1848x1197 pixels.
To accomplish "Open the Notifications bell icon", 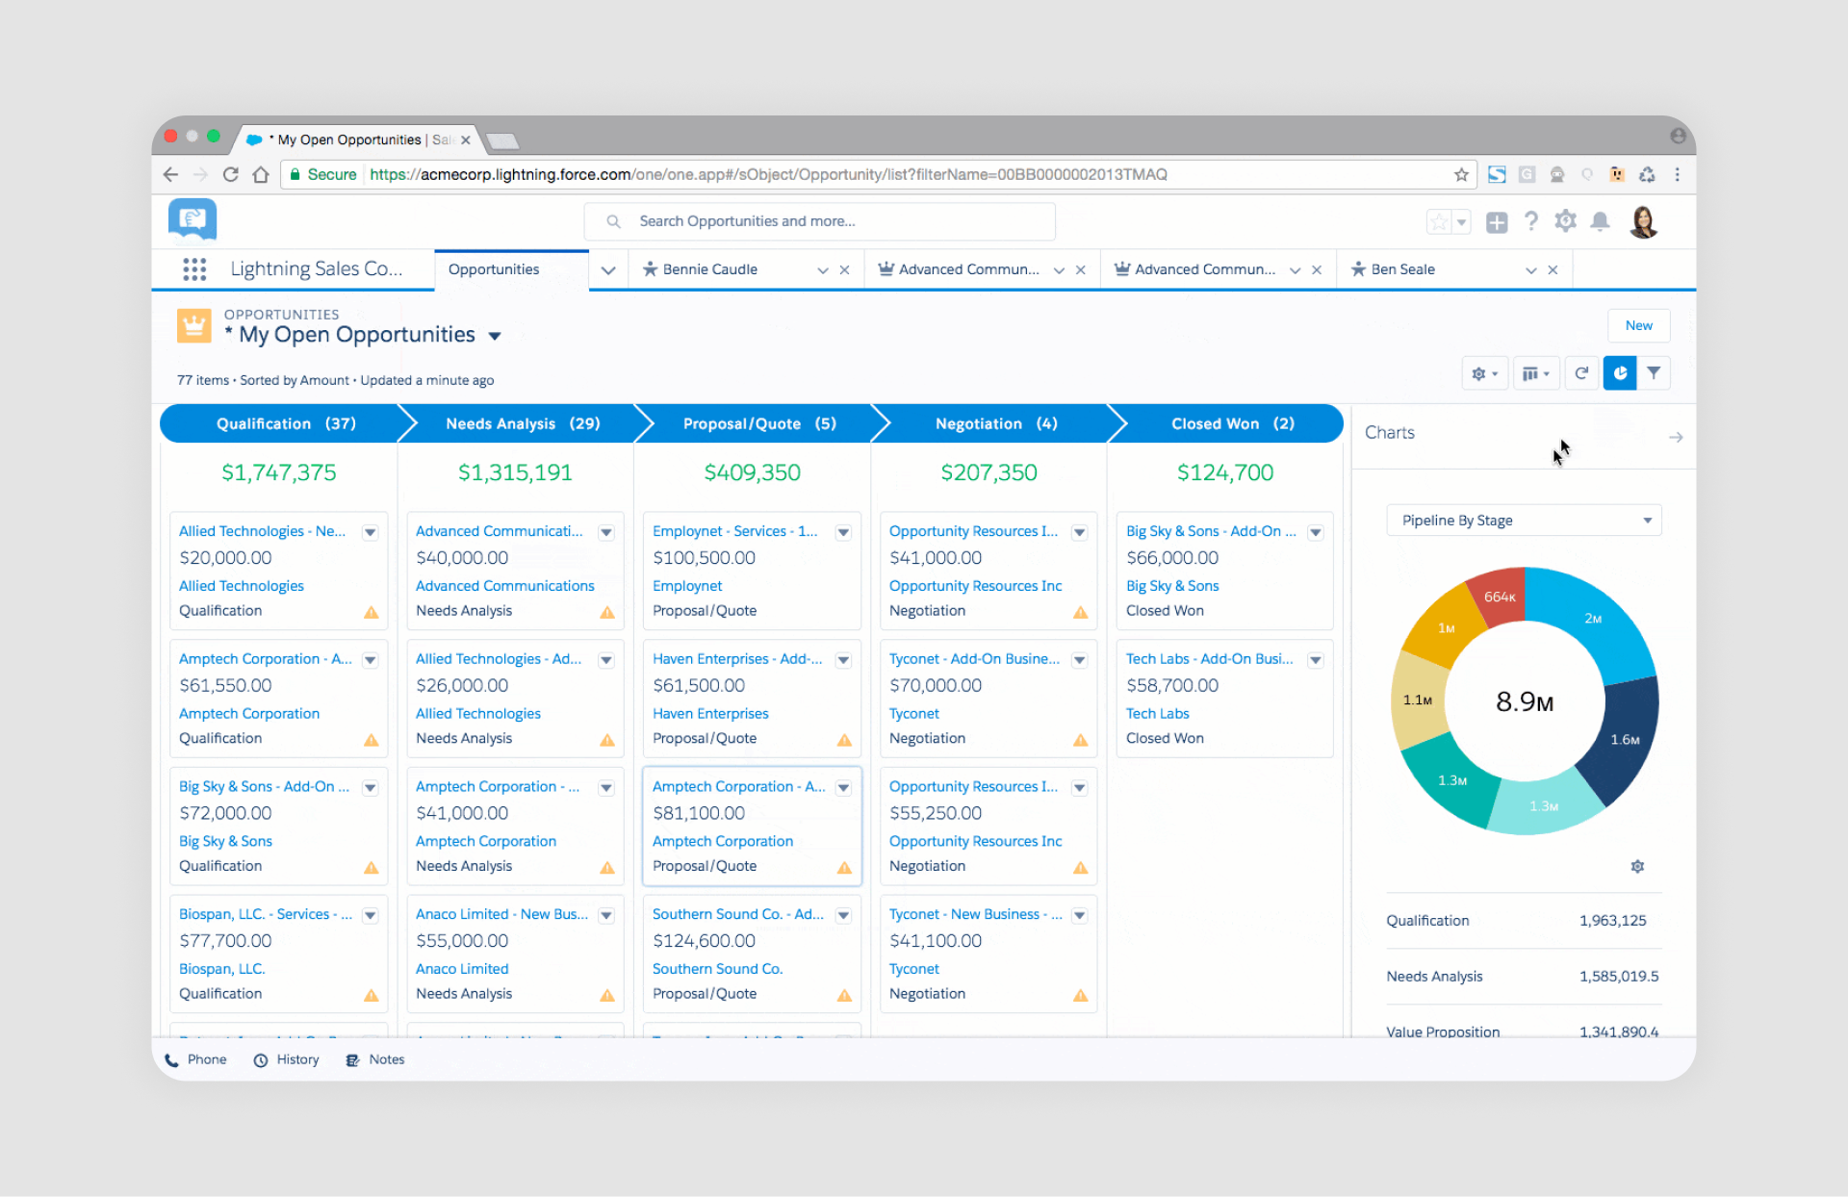I will coord(1600,221).
